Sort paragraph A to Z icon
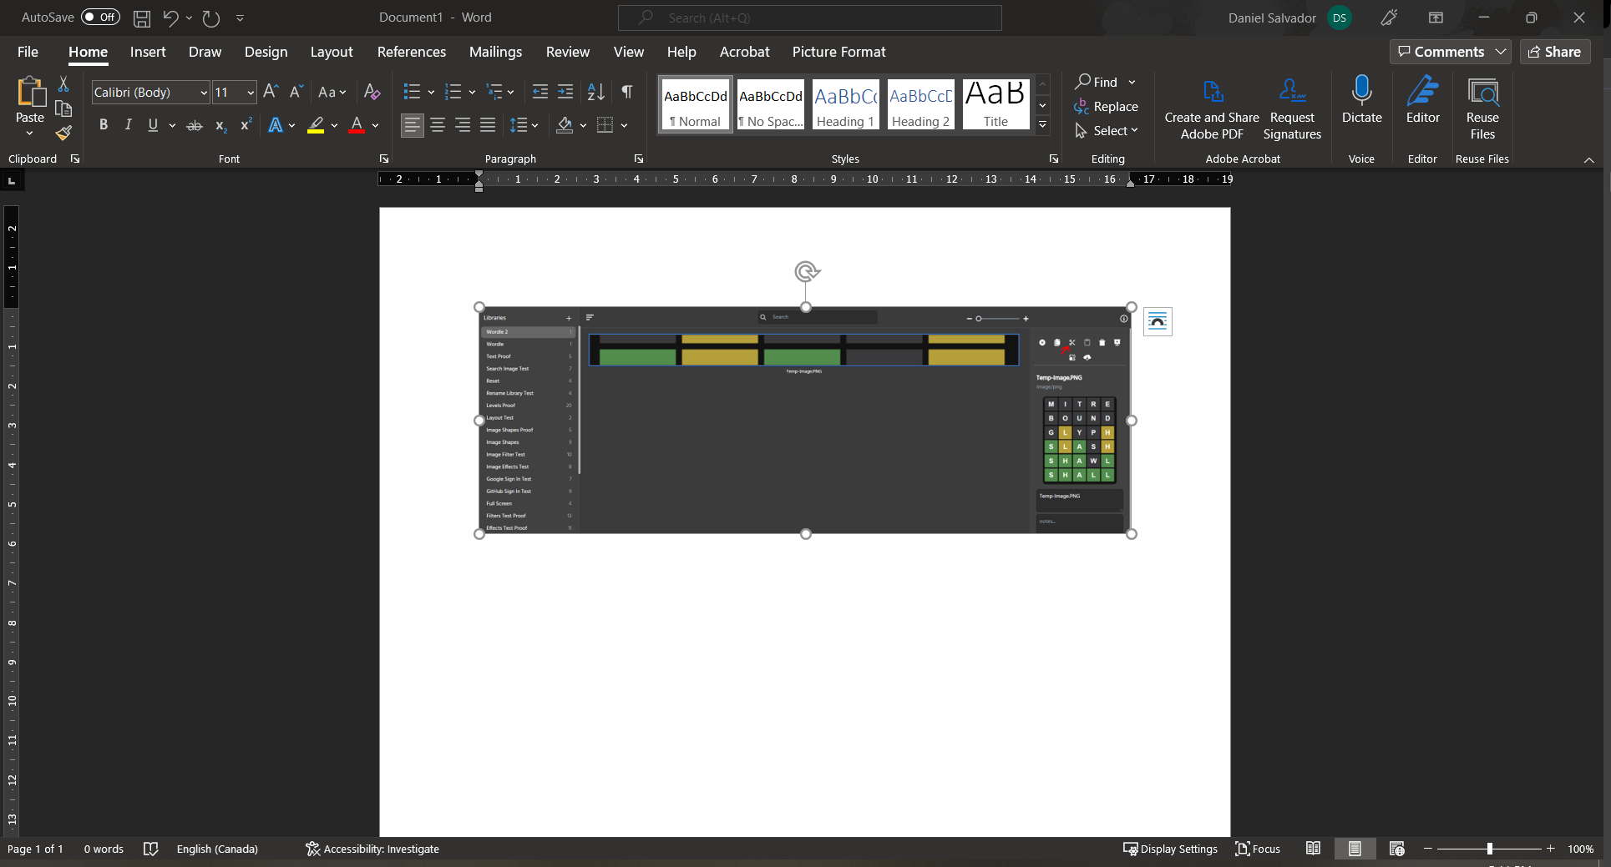This screenshot has width=1611, height=867. tap(595, 92)
